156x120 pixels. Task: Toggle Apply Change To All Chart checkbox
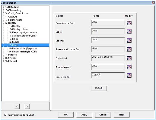(x=5, y=115)
